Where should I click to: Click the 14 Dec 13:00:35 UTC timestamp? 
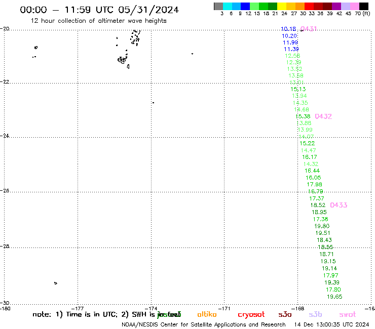coord(331,324)
